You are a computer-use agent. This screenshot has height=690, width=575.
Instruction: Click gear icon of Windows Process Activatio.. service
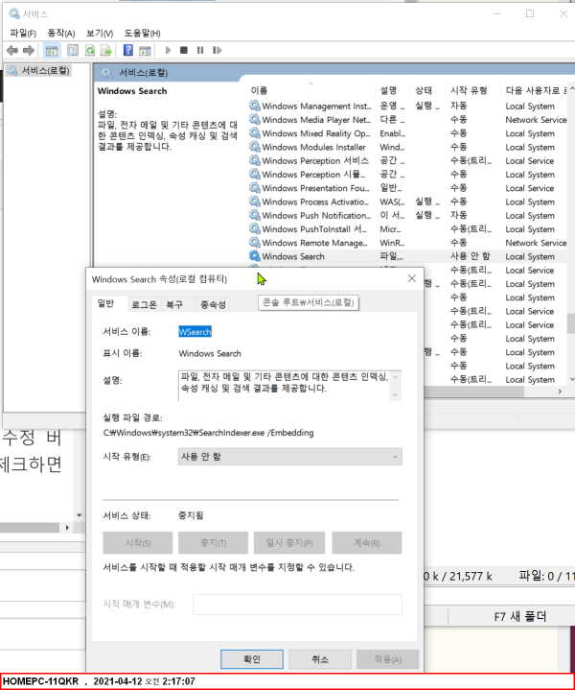(255, 202)
